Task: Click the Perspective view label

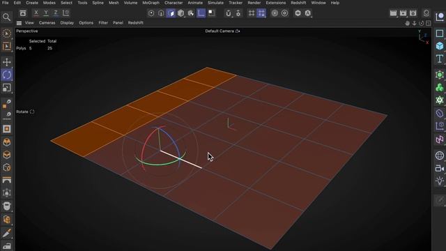Action: point(27,31)
